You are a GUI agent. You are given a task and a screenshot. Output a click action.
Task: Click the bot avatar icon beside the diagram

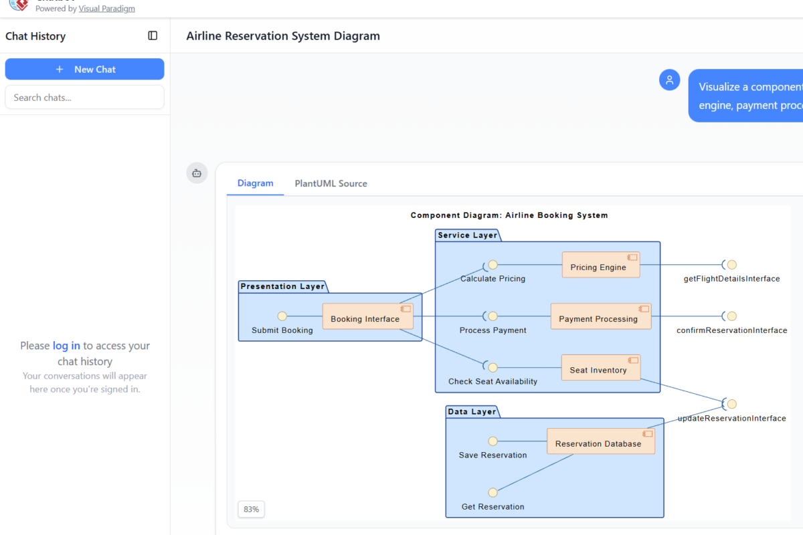click(x=197, y=173)
